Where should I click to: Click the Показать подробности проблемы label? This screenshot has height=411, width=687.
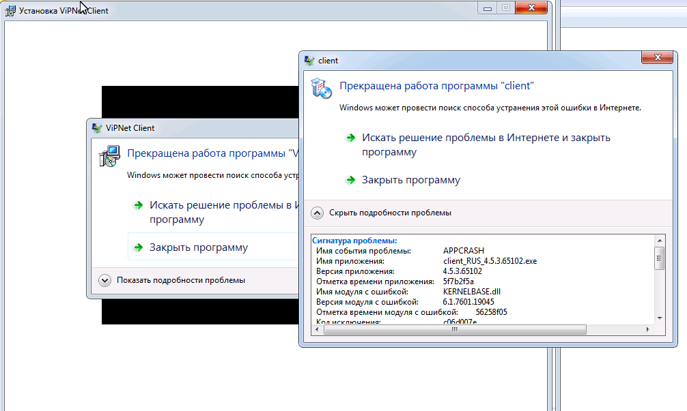pos(180,280)
